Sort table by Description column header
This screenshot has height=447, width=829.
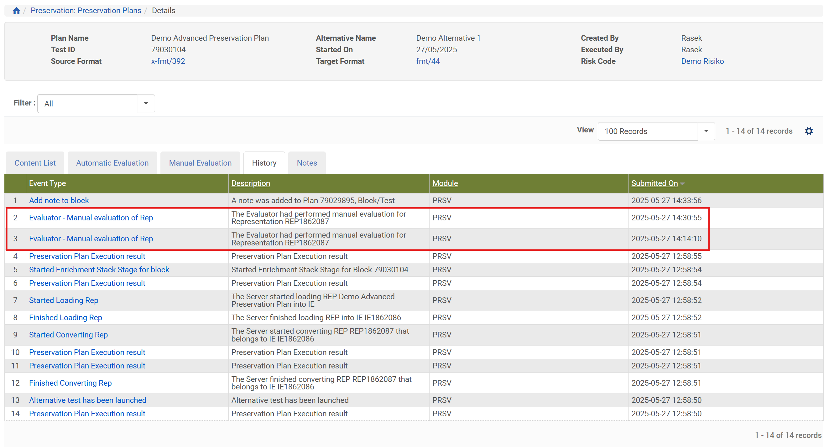(x=250, y=183)
